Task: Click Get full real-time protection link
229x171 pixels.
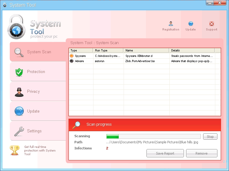Action: tap(40, 150)
